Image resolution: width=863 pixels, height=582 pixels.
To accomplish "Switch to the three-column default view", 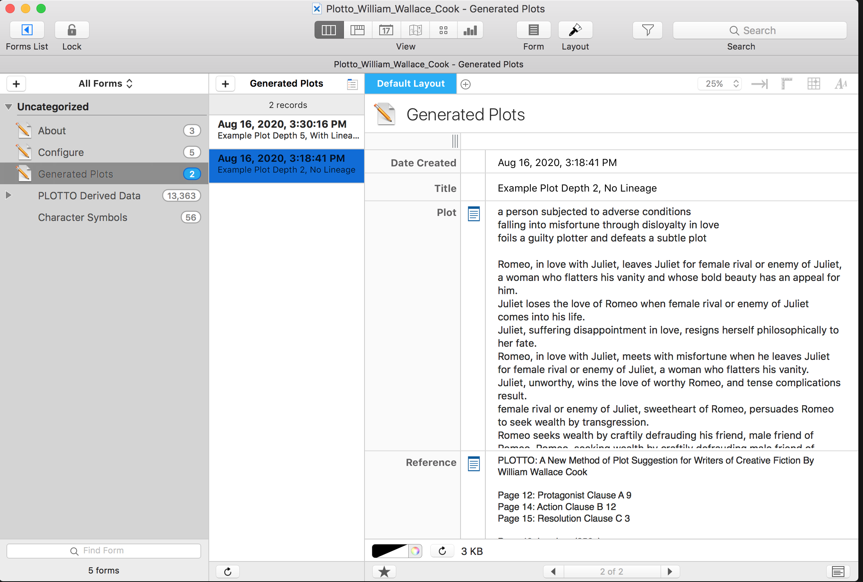I will tap(329, 30).
